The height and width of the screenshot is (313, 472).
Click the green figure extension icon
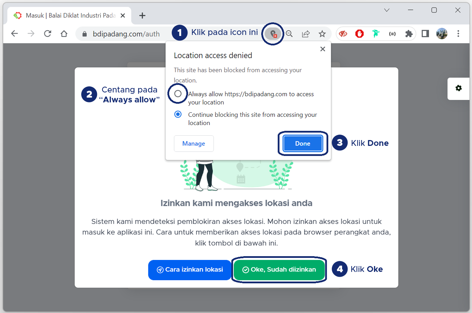click(376, 34)
